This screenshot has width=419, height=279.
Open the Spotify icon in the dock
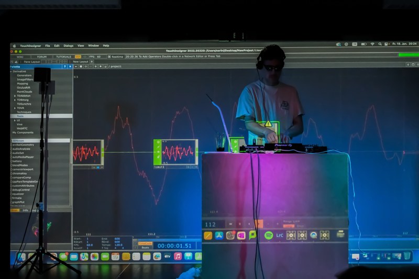pyautogui.click(x=269, y=236)
